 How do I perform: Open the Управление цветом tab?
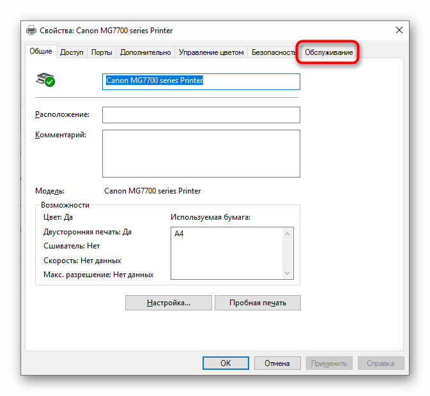[211, 52]
